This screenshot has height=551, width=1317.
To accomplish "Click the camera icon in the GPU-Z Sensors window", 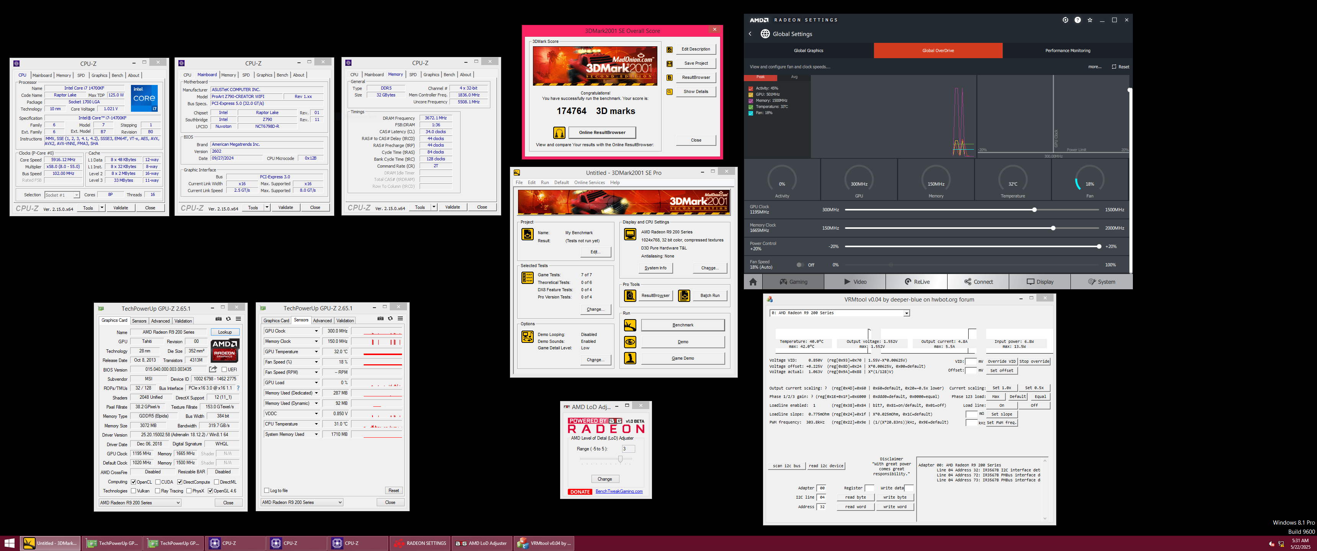I will click(x=381, y=318).
